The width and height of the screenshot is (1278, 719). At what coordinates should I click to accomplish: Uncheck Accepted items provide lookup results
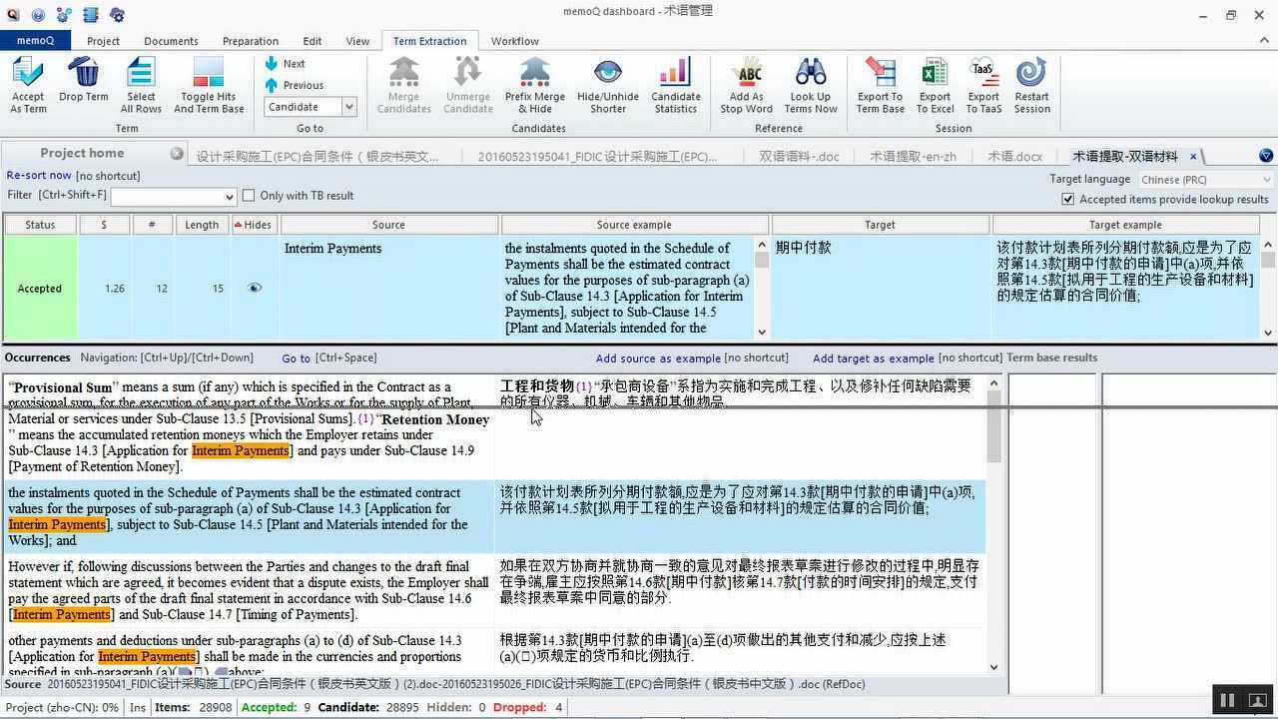pyautogui.click(x=1068, y=198)
